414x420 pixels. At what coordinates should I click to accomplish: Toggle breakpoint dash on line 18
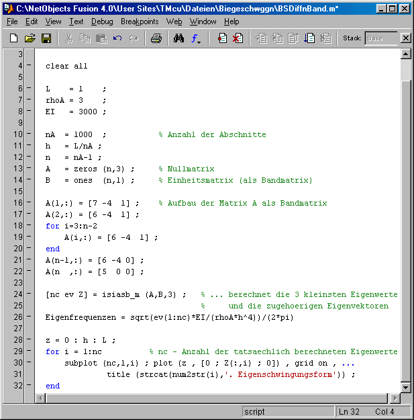[29, 226]
